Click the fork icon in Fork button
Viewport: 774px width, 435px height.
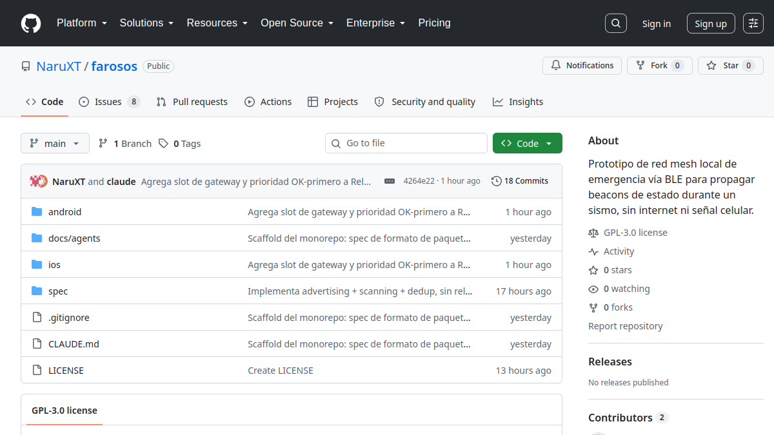(640, 66)
